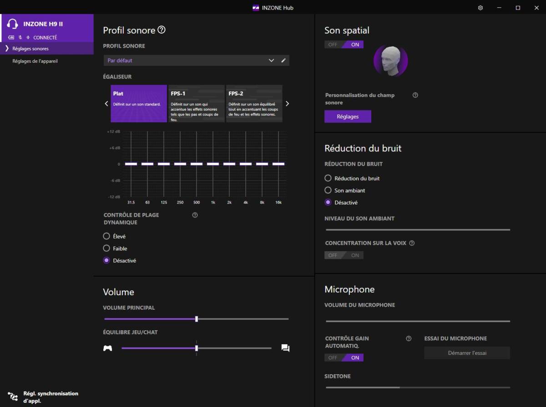Screen dimensions: 546x407
Task: Select the FPS-2 equalizer preset
Action: tap(254, 104)
